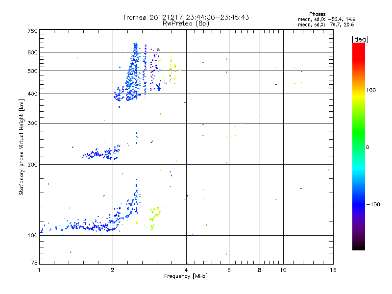Click the 'Stationary phase Virtual Height [km]' axis title
The width and height of the screenshot is (392, 294).
[21, 147]
